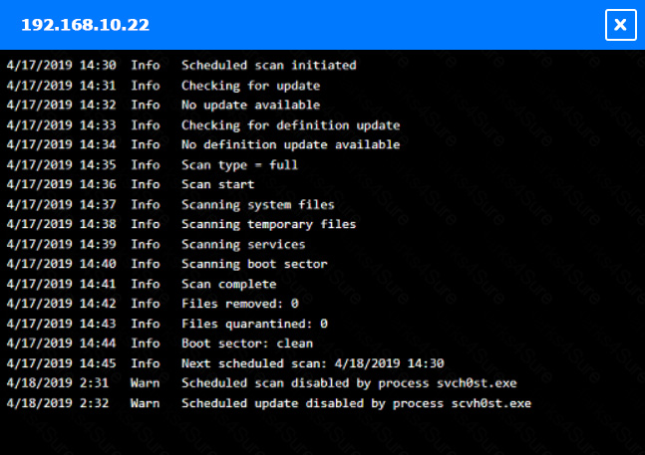
Task: Click the "Scanning services" log entry
Action: (243, 245)
